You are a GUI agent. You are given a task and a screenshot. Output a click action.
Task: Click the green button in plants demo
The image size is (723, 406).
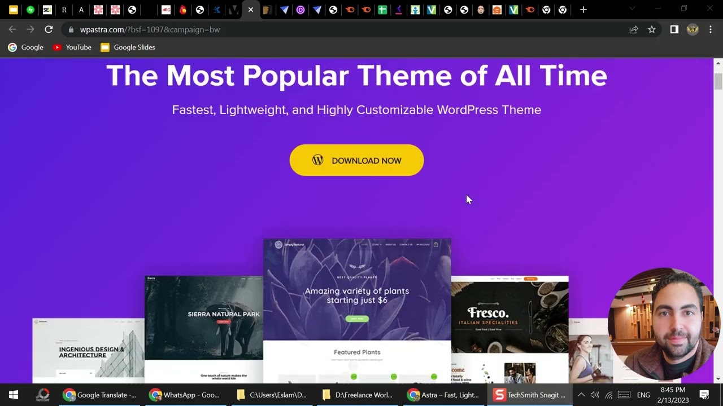[x=356, y=319]
